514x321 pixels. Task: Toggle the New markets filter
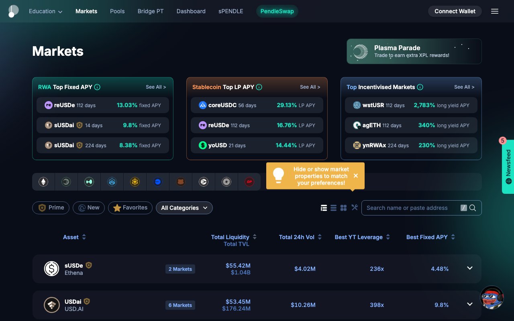(89, 207)
